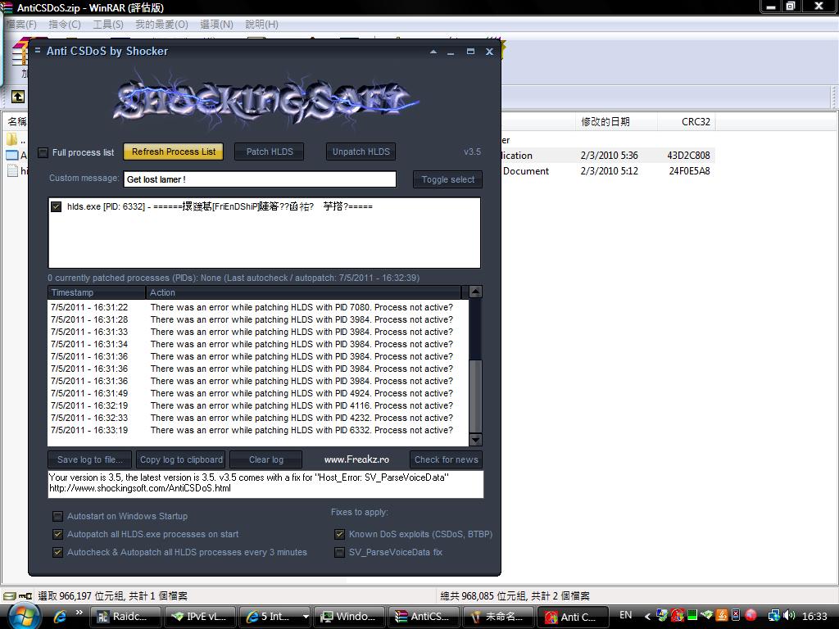
Task: Sort WinRAR list by CRC32 column
Action: click(687, 121)
